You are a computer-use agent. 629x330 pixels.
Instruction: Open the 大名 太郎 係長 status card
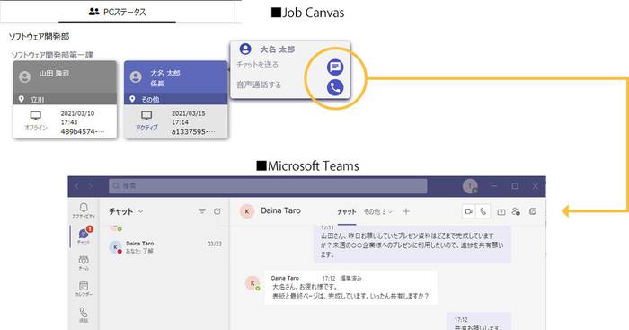tap(176, 100)
